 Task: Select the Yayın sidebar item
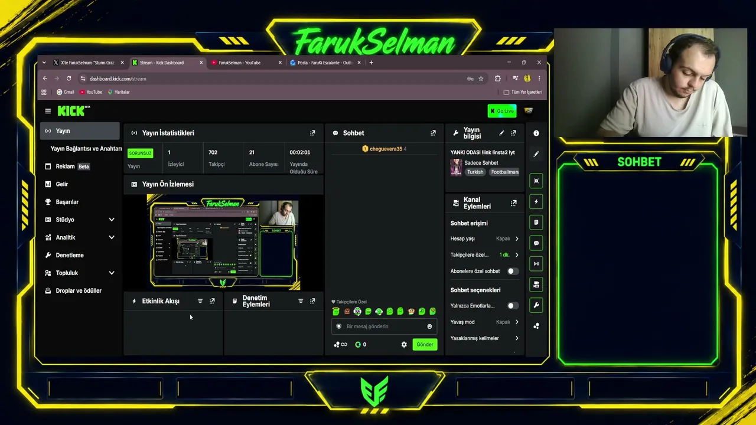(x=80, y=131)
